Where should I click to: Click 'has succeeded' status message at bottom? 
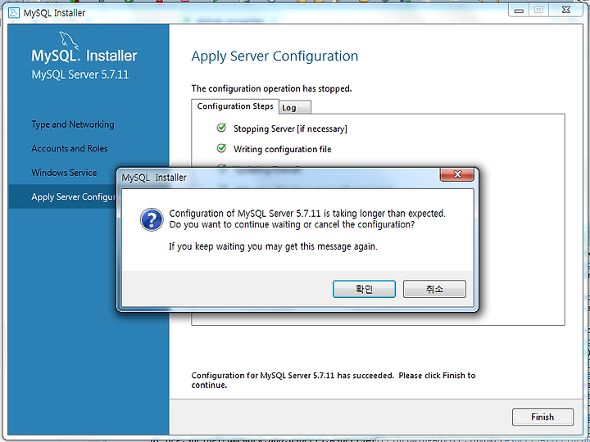coord(333,380)
